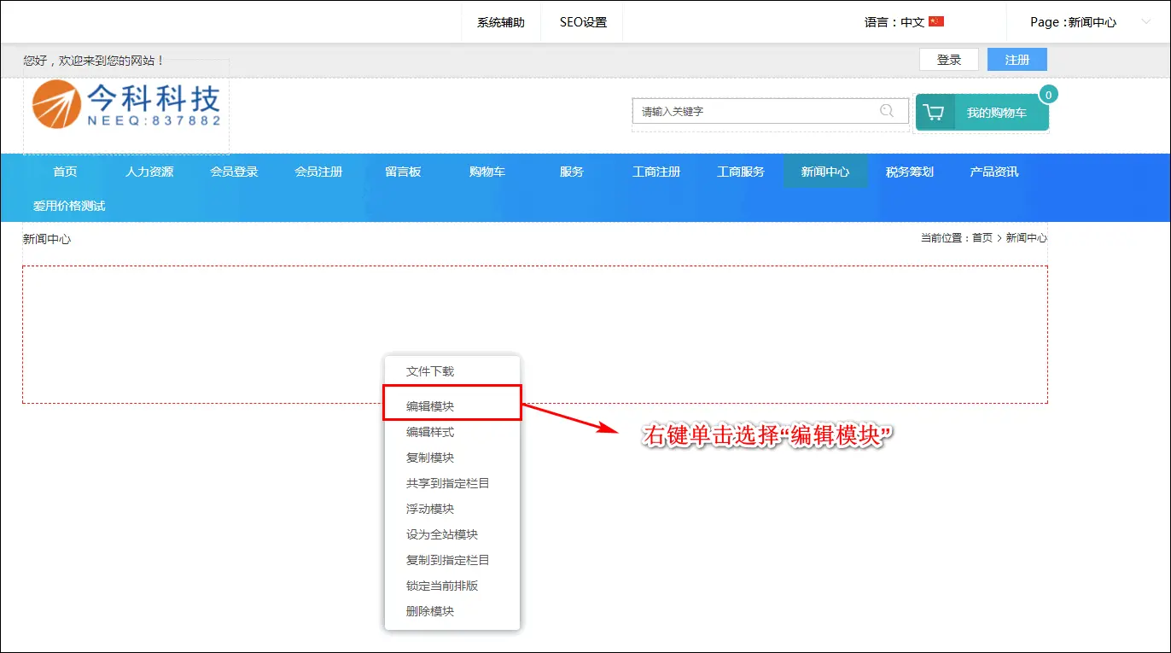Screen dimensions: 1171x653
Task: Click the China flag language icon
Action: [936, 22]
